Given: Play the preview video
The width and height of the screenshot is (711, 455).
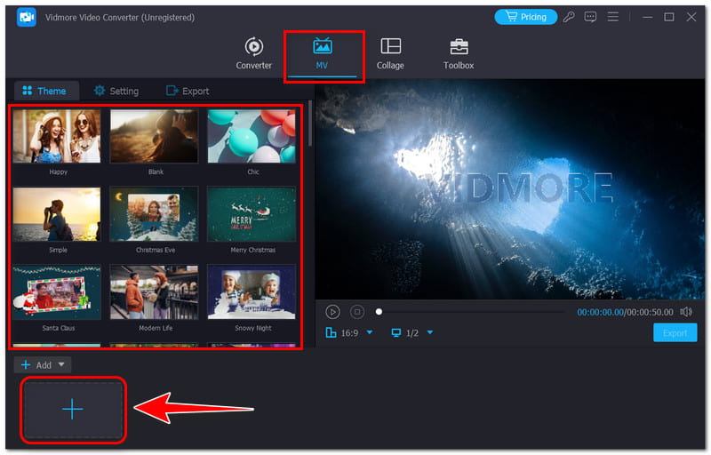Looking at the screenshot, I should [332, 312].
